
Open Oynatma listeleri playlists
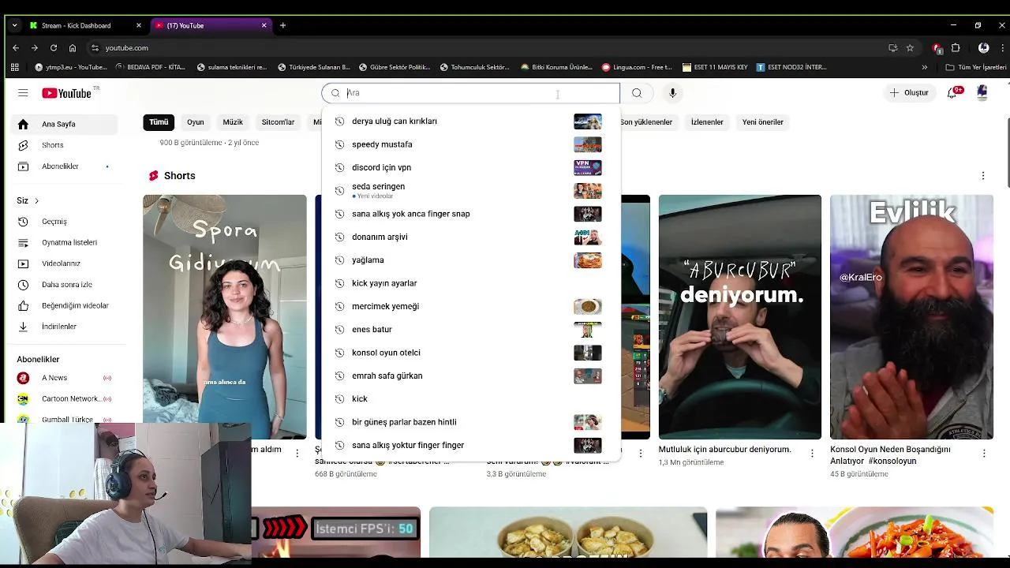click(63, 242)
